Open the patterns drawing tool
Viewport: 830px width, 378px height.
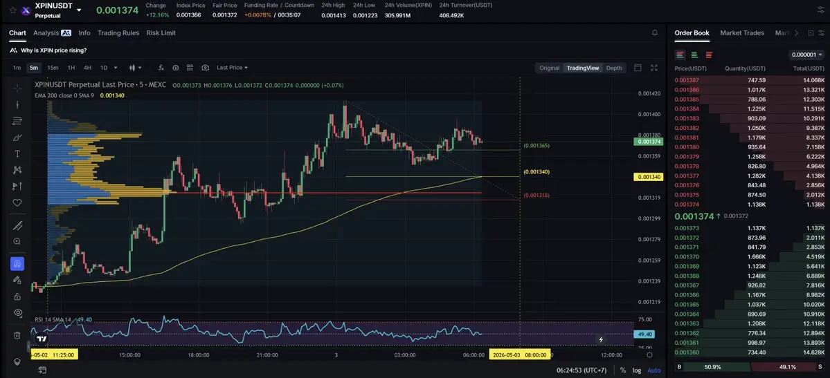coord(17,170)
